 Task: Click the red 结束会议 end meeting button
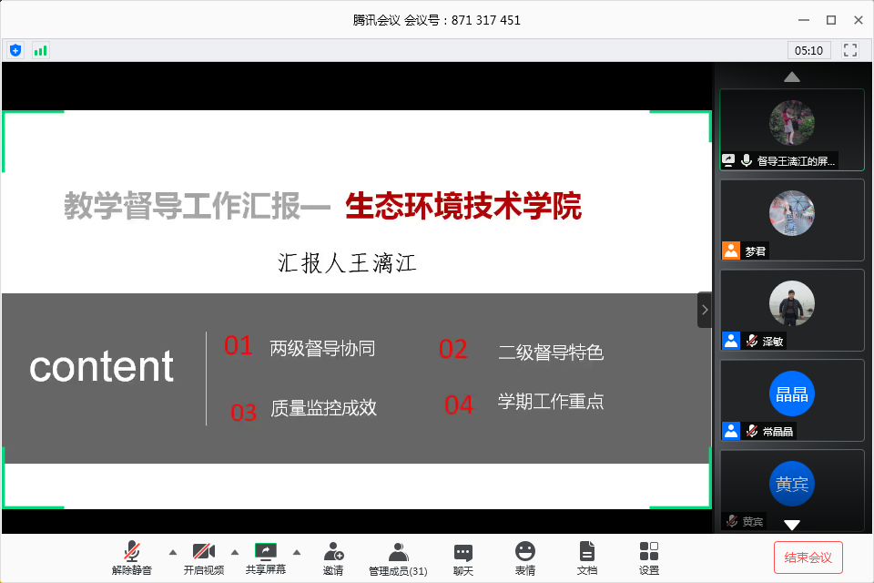(808, 557)
